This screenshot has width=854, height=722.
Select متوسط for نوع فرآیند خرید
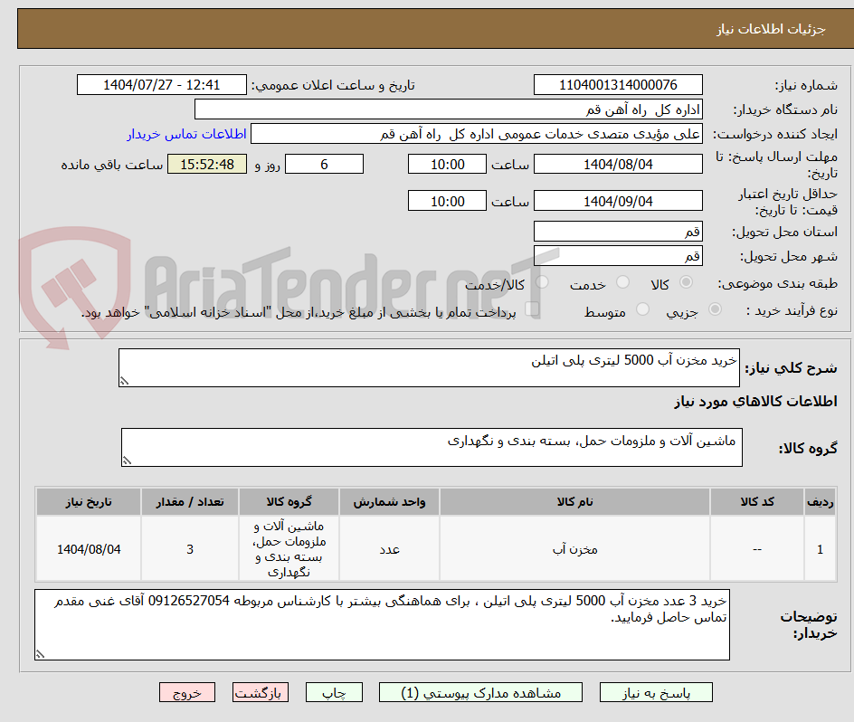[x=643, y=308]
